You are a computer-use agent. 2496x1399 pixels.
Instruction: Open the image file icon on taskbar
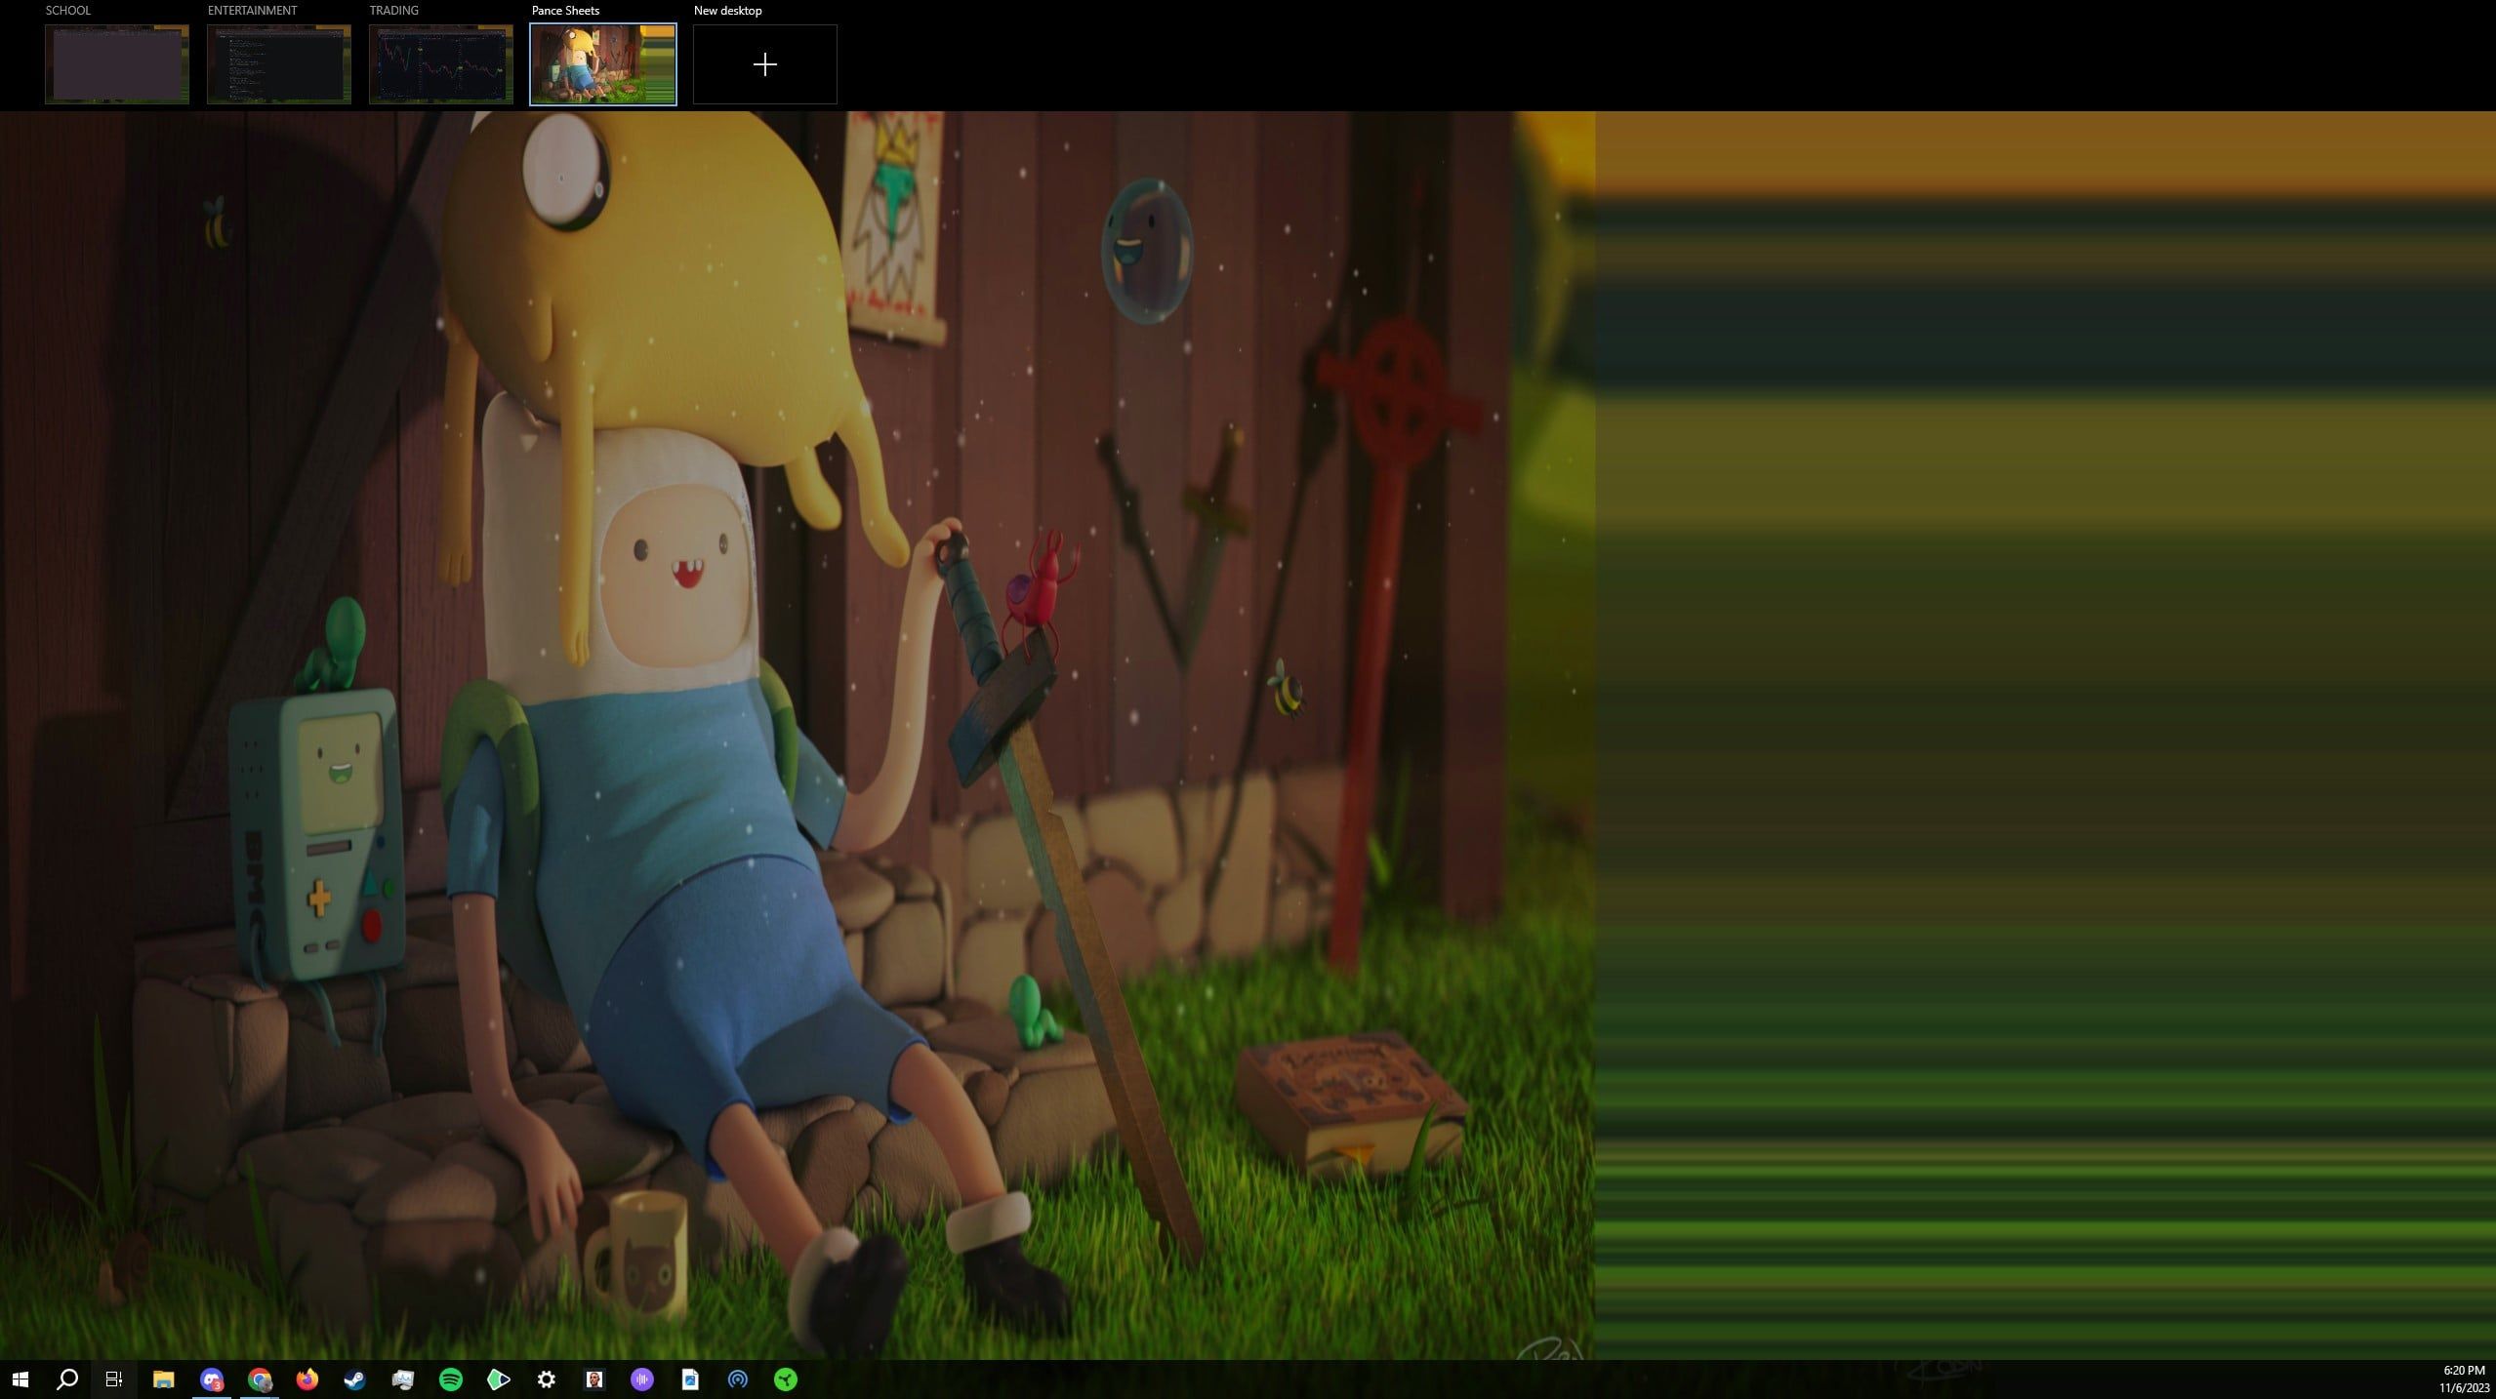tap(690, 1379)
